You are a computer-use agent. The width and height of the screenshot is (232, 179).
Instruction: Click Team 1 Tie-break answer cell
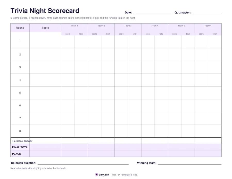pyautogui.click(x=74, y=141)
